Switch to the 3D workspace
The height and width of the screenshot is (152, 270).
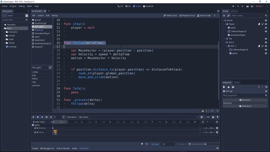pyautogui.click(x=128, y=6)
